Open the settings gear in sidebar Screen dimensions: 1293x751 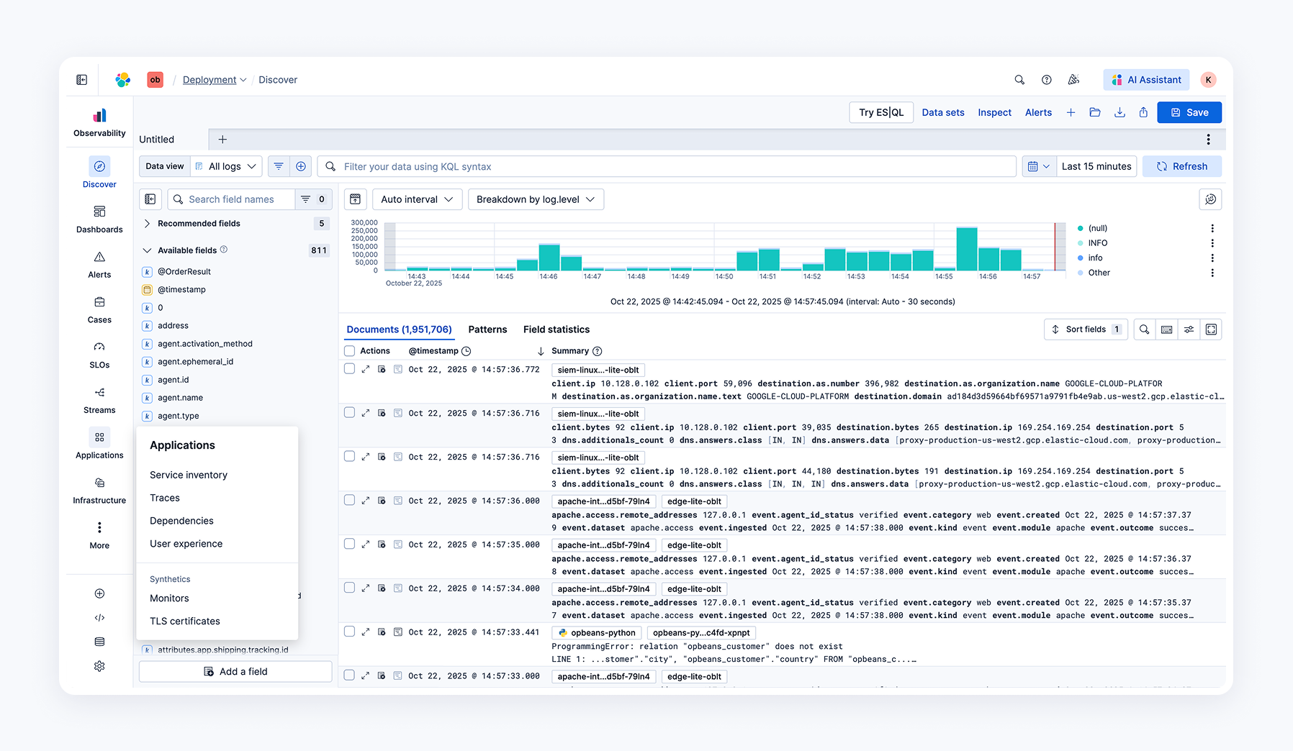pyautogui.click(x=99, y=666)
